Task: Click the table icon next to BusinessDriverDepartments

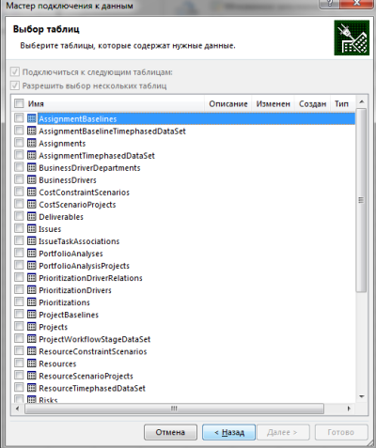Action: [32, 167]
